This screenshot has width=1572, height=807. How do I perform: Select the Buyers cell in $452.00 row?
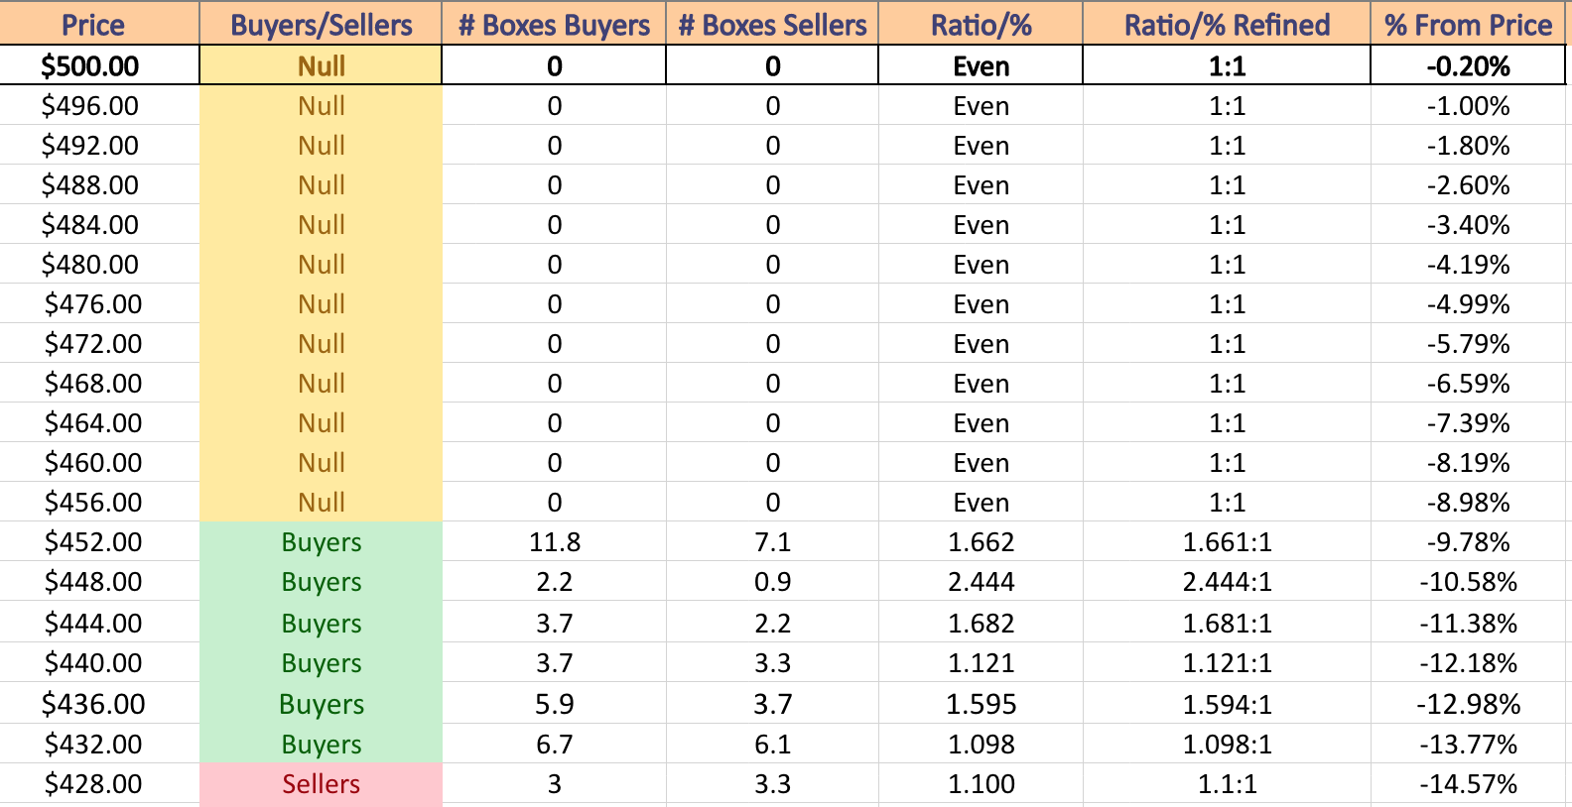[x=321, y=541]
